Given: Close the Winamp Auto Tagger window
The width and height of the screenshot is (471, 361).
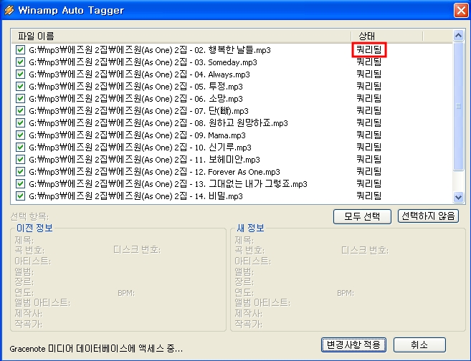Looking at the screenshot, I should (461, 10).
